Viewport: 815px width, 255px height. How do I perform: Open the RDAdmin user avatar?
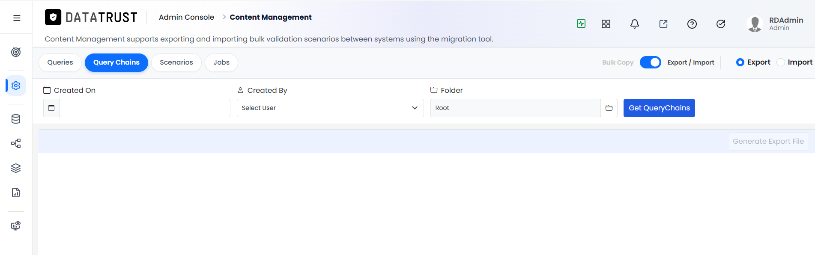point(755,24)
